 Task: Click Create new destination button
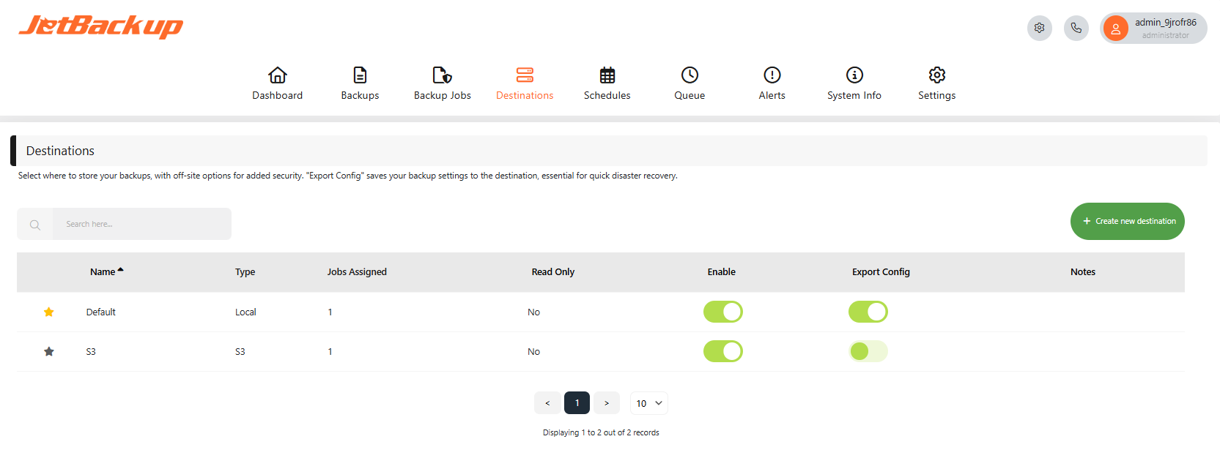click(x=1127, y=221)
